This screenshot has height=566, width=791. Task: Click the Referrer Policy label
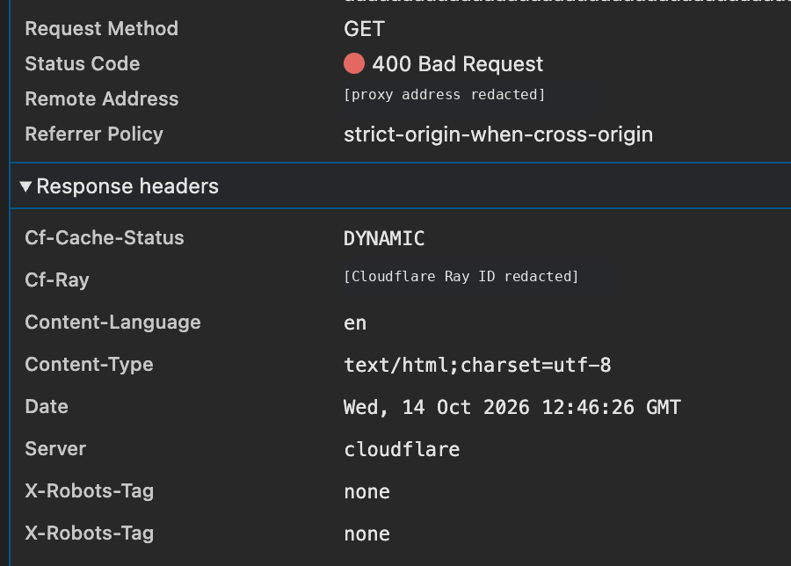pos(94,134)
